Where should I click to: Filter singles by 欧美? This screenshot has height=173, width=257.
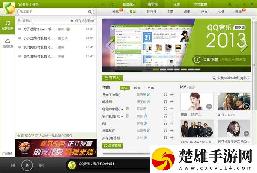(x=137, y=88)
